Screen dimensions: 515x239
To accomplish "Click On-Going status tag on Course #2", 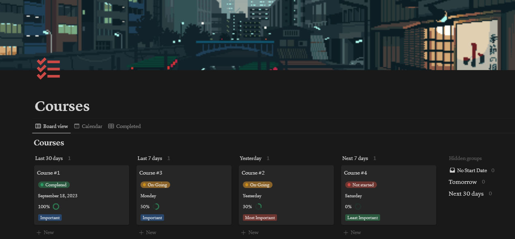I will (257, 185).
